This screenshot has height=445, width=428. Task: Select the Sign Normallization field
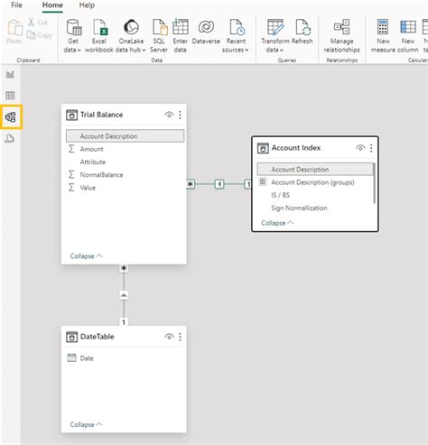315,208
